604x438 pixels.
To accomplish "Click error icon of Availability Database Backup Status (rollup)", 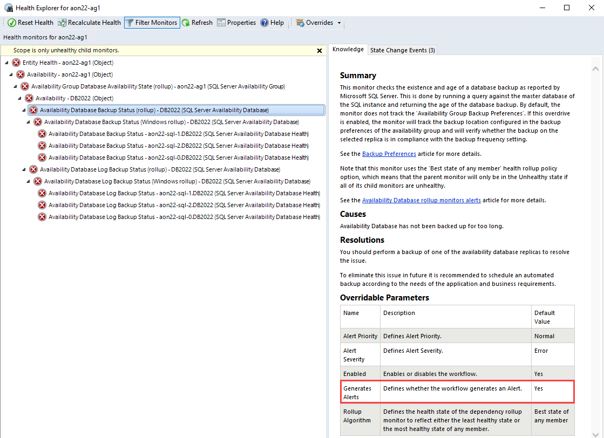I will (x=33, y=111).
